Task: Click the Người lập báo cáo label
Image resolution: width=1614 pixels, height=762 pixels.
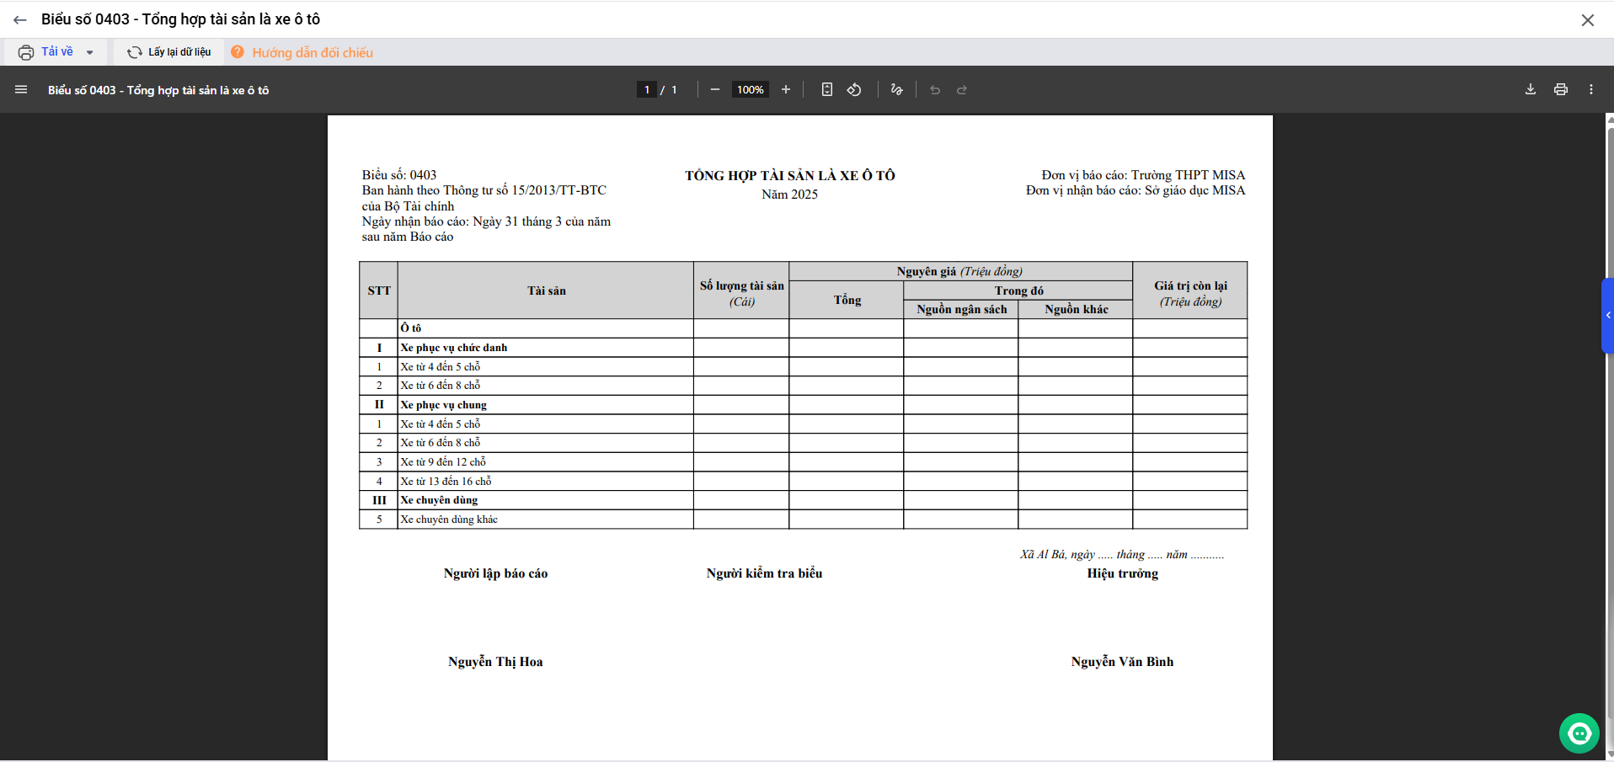Action: (495, 573)
